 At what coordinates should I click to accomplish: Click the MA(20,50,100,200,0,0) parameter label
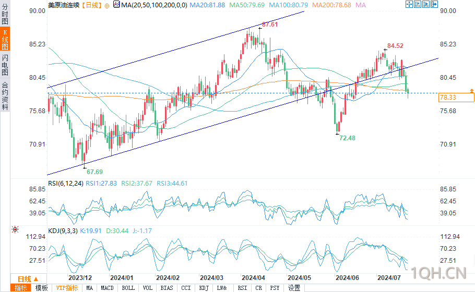(154, 5)
